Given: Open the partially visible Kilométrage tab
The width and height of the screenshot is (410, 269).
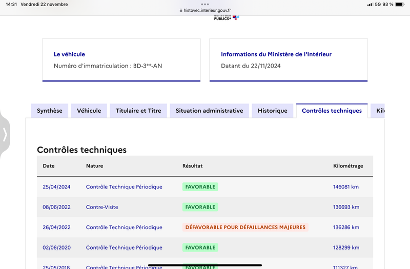Looking at the screenshot, I should point(378,111).
